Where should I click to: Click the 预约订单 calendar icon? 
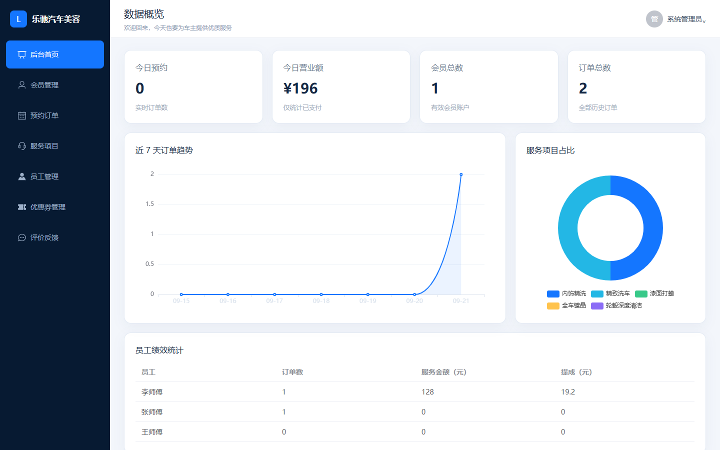22,115
